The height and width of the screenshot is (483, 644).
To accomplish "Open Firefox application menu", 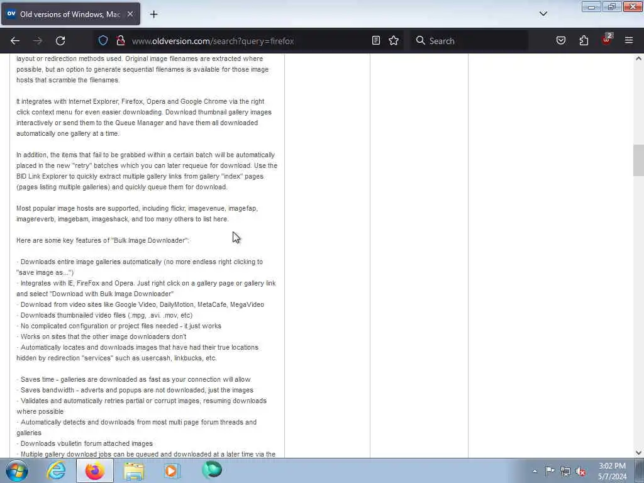I will point(629,40).
